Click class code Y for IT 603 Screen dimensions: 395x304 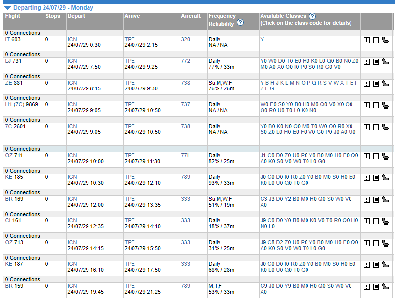pos(262,39)
